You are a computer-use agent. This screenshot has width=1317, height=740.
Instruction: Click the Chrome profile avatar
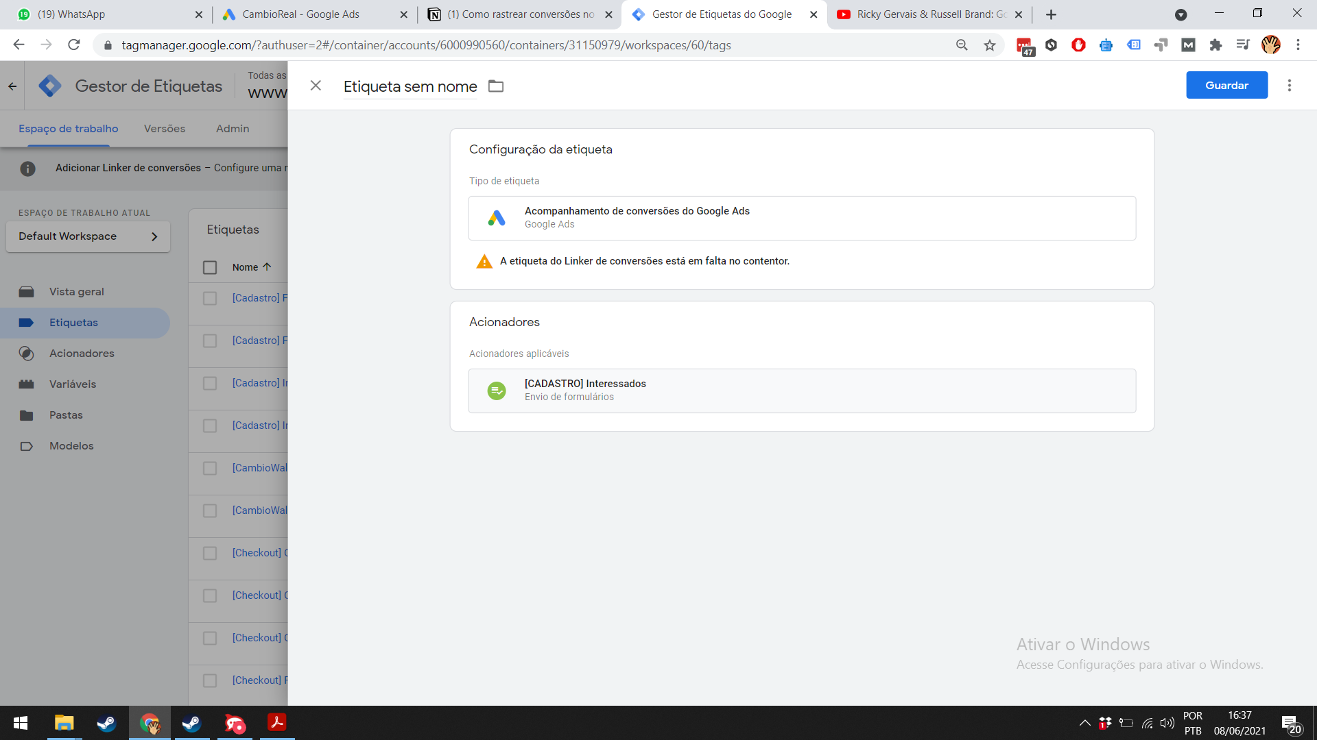[x=1271, y=45]
